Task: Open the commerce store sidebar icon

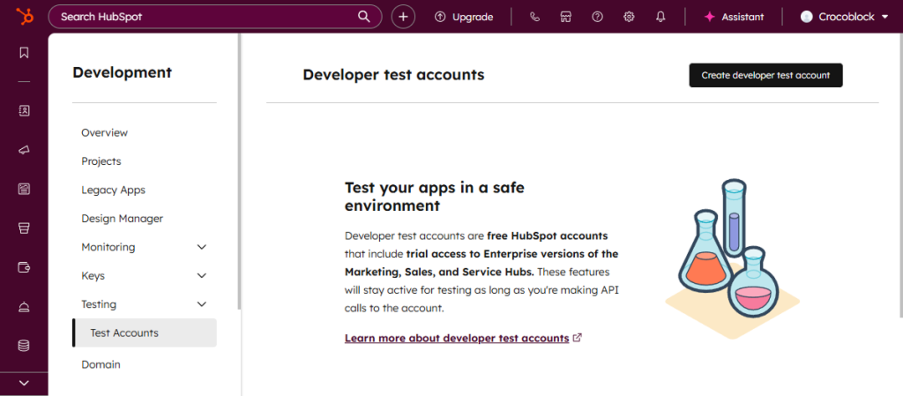Action: [24, 228]
